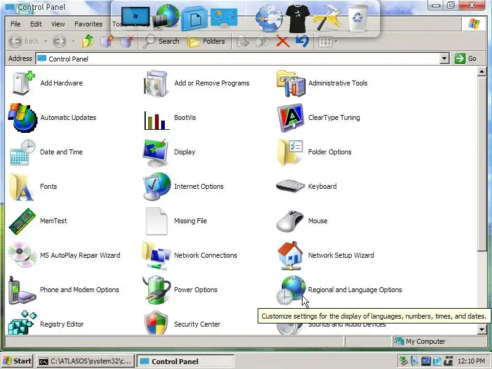Open Keyboard settings
This screenshot has height=369, width=492.
306,187
